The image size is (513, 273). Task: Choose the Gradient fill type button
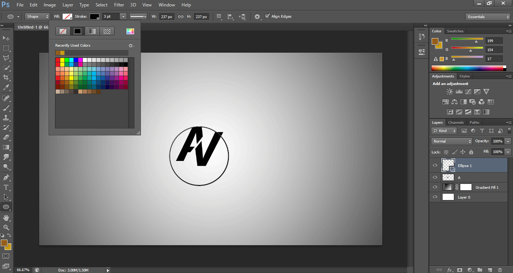coord(92,31)
